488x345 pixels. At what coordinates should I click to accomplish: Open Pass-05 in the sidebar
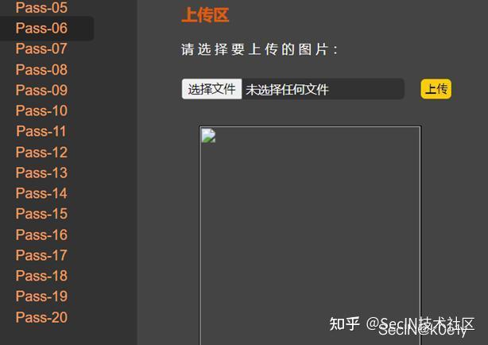coord(41,7)
